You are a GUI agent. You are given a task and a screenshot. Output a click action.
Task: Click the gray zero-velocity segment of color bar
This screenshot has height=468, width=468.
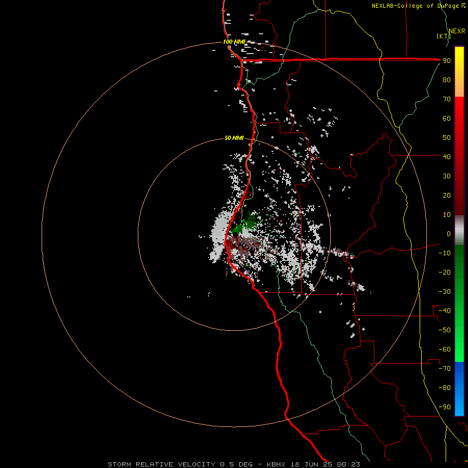(459, 230)
